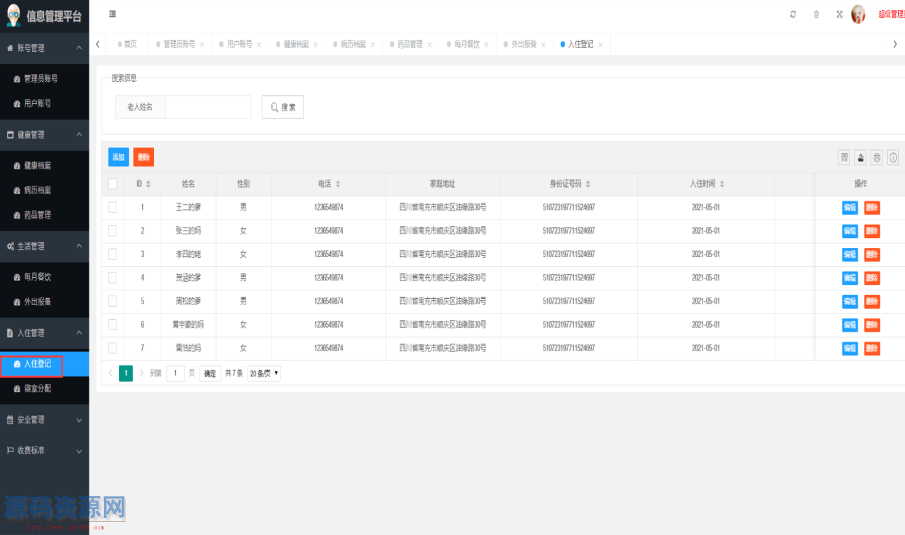Click the user avatar image
This screenshot has height=535, width=905.
tap(858, 14)
